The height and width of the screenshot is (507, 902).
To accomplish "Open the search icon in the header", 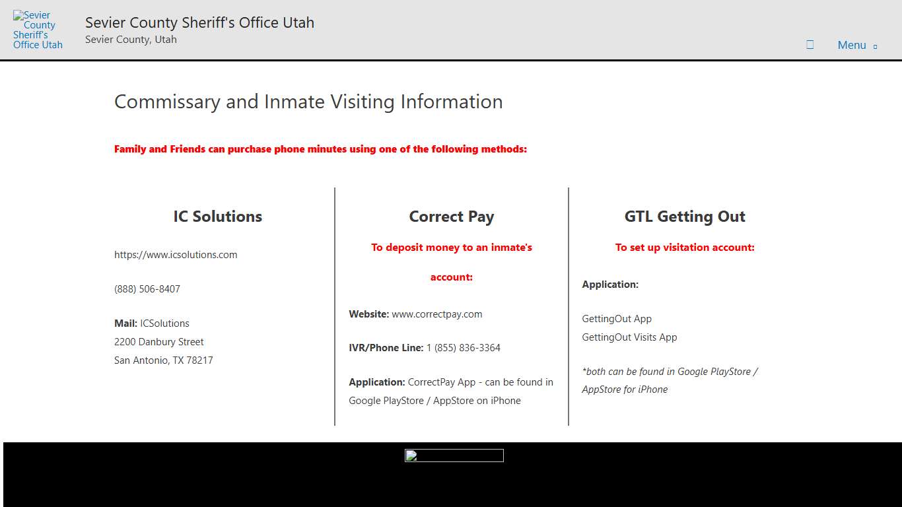I will (x=810, y=45).
